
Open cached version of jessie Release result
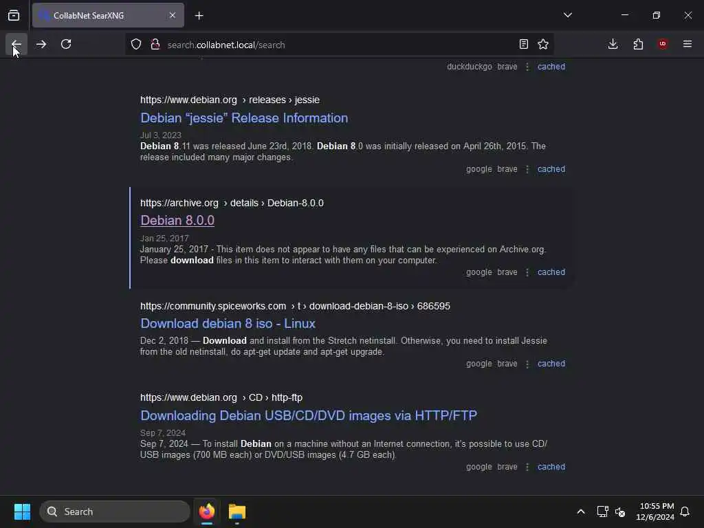(551, 169)
